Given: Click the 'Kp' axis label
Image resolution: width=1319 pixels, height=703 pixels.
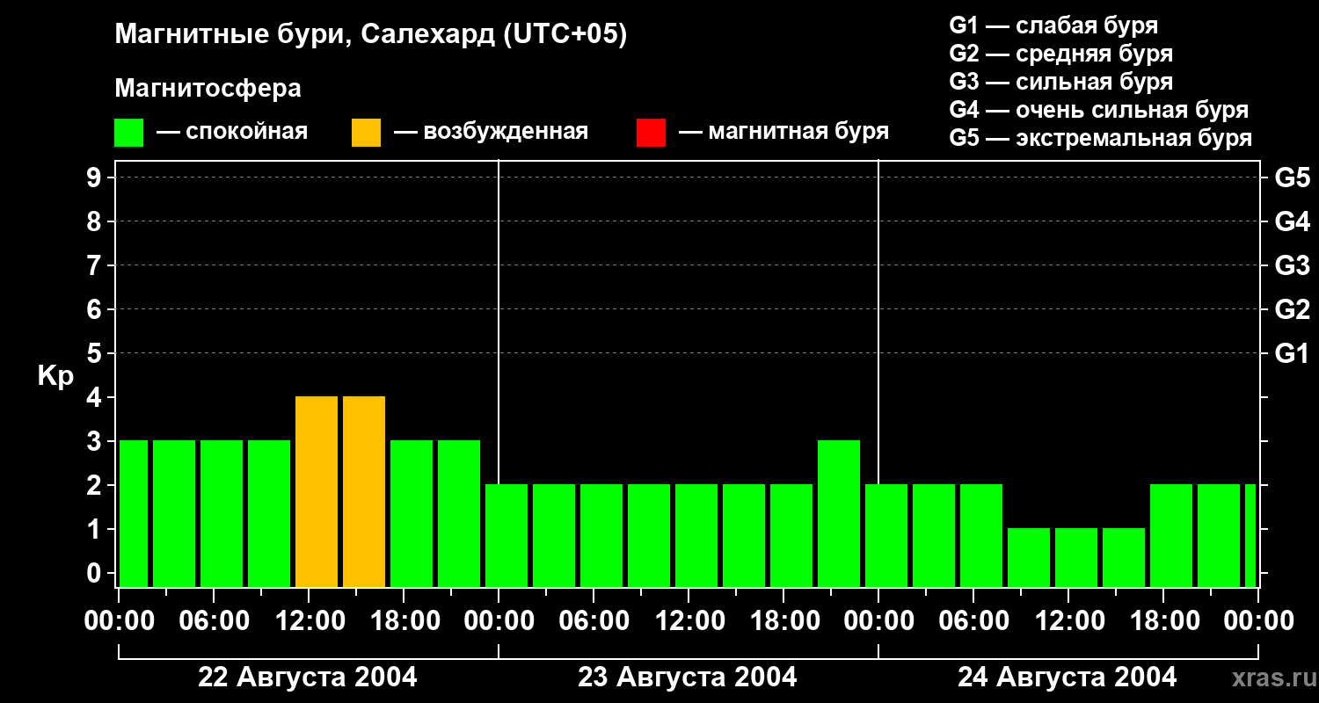Looking at the screenshot, I should pos(55,376).
